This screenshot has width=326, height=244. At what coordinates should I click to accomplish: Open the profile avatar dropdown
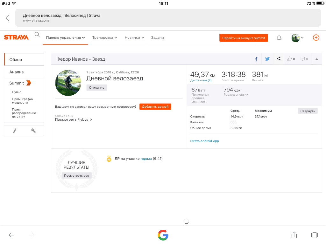297,38
